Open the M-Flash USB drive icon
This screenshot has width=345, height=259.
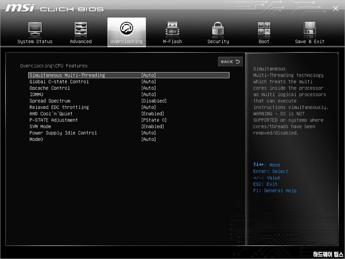coord(172,29)
